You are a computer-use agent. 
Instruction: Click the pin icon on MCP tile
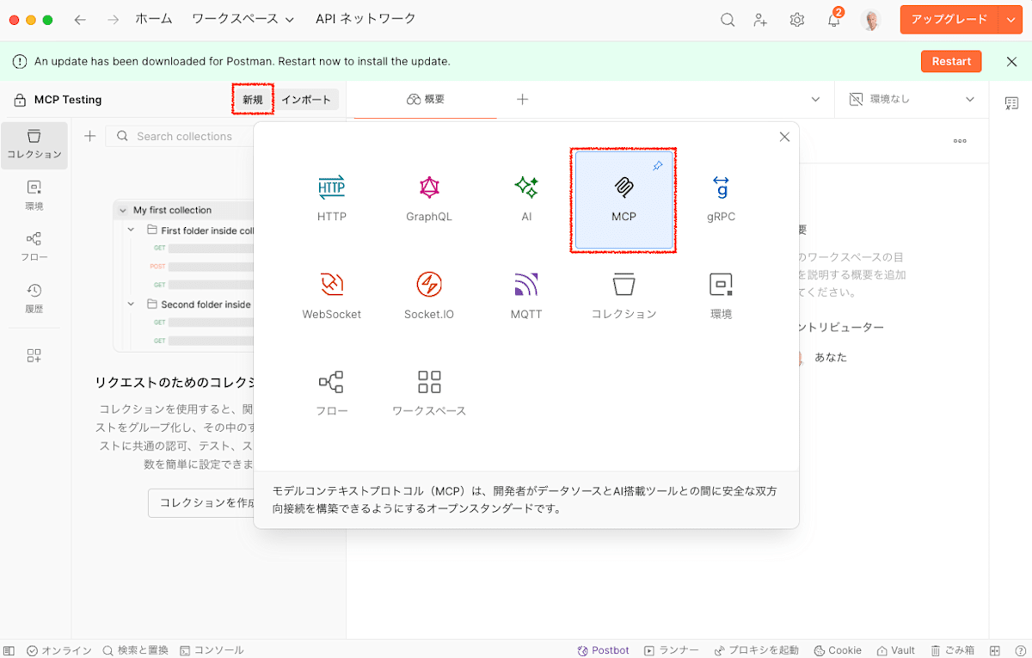tap(658, 165)
